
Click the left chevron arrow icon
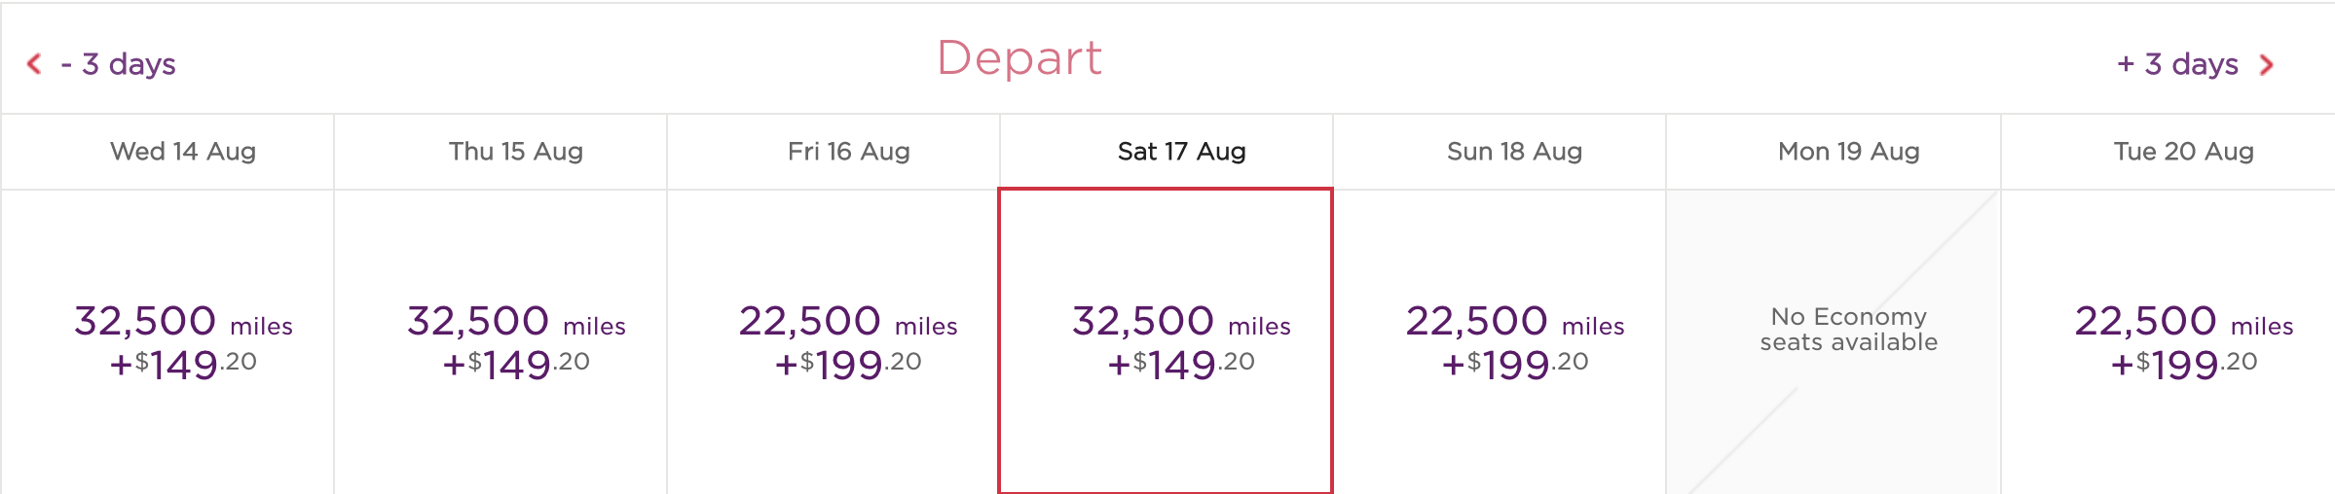pos(34,64)
